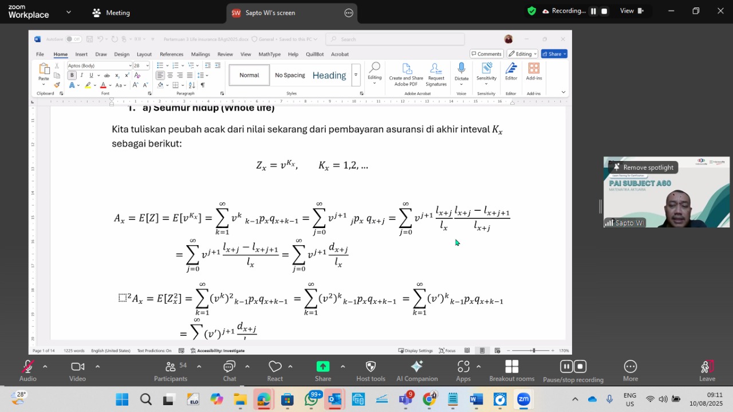Open the font size dropdown
Viewport: 733px width, 412px height.
tap(148, 66)
